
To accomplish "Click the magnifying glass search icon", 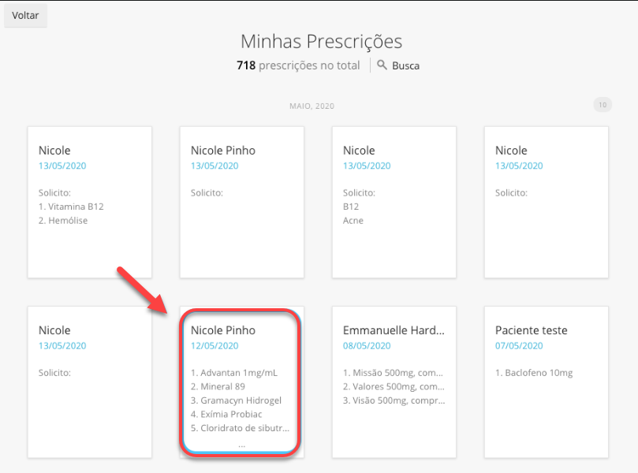I will tap(382, 65).
